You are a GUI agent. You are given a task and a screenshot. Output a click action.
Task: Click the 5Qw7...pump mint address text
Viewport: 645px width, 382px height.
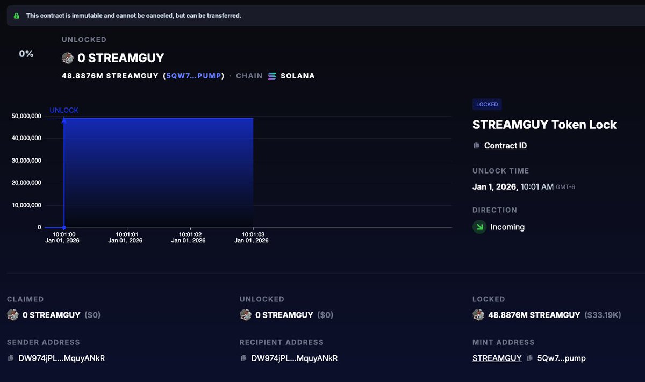pyautogui.click(x=562, y=358)
